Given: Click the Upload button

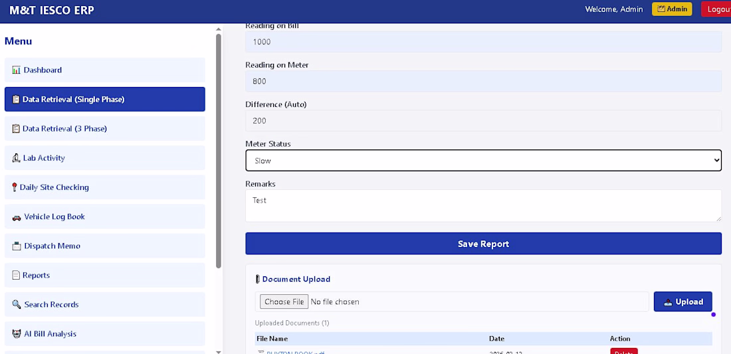Looking at the screenshot, I should (x=683, y=302).
